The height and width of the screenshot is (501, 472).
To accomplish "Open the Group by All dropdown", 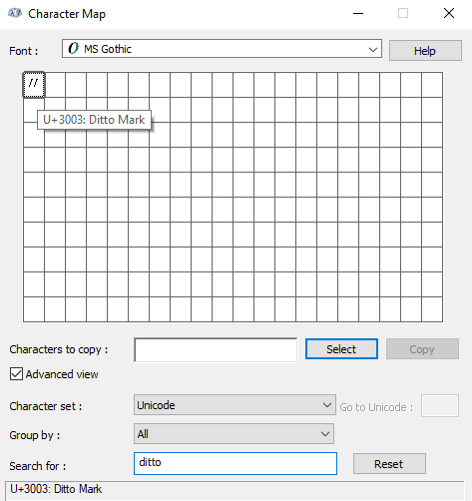I will 234,434.
